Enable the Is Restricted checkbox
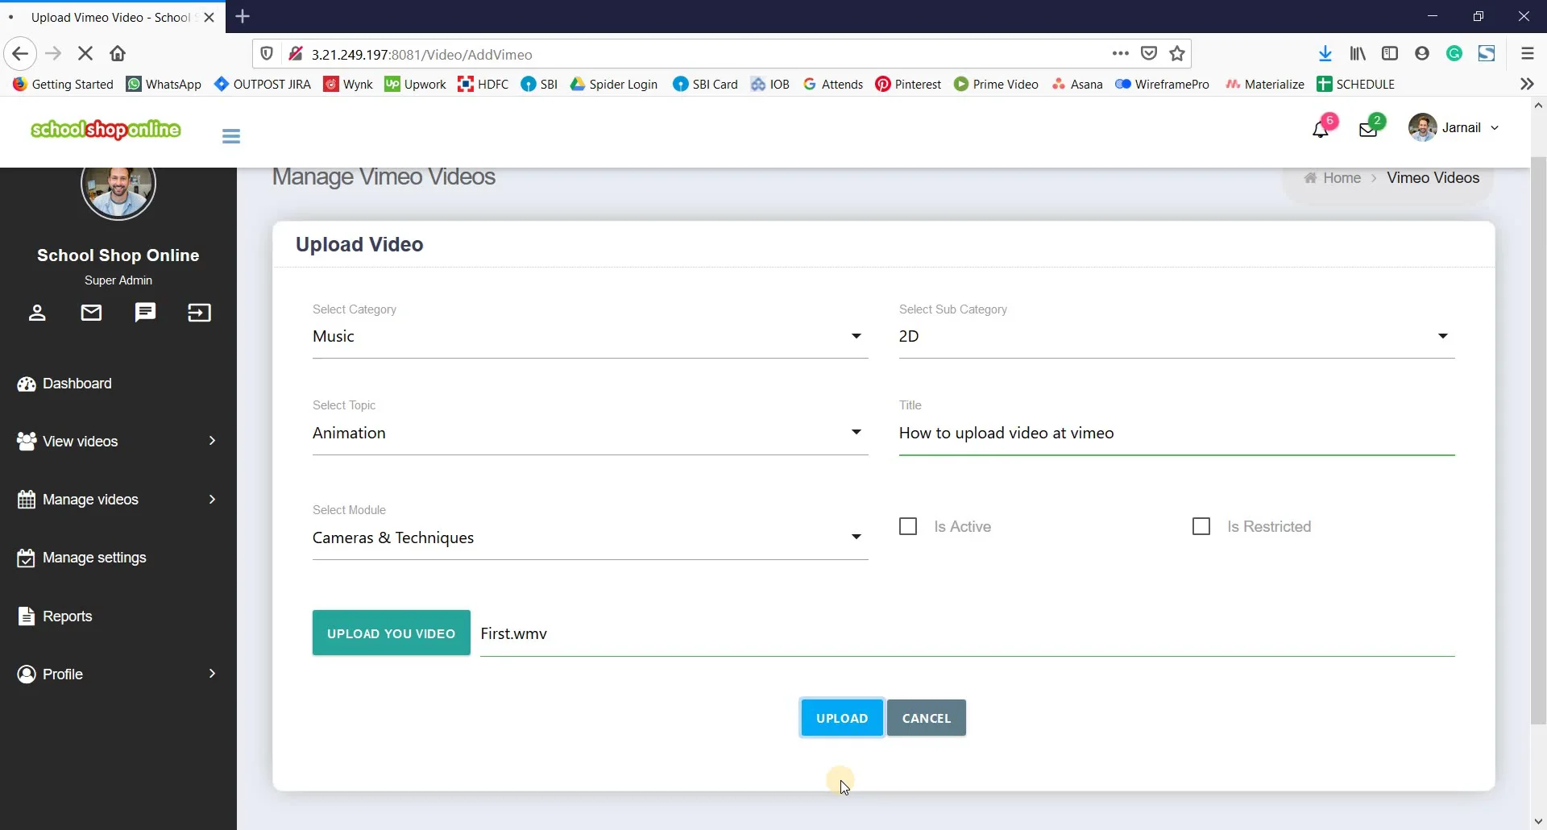Screen dimensions: 1547x830 coord(1201,526)
